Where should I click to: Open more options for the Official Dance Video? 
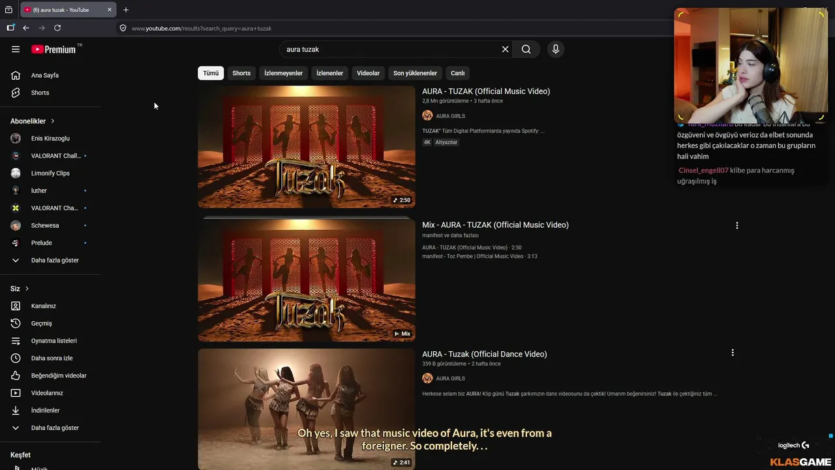pos(733,352)
